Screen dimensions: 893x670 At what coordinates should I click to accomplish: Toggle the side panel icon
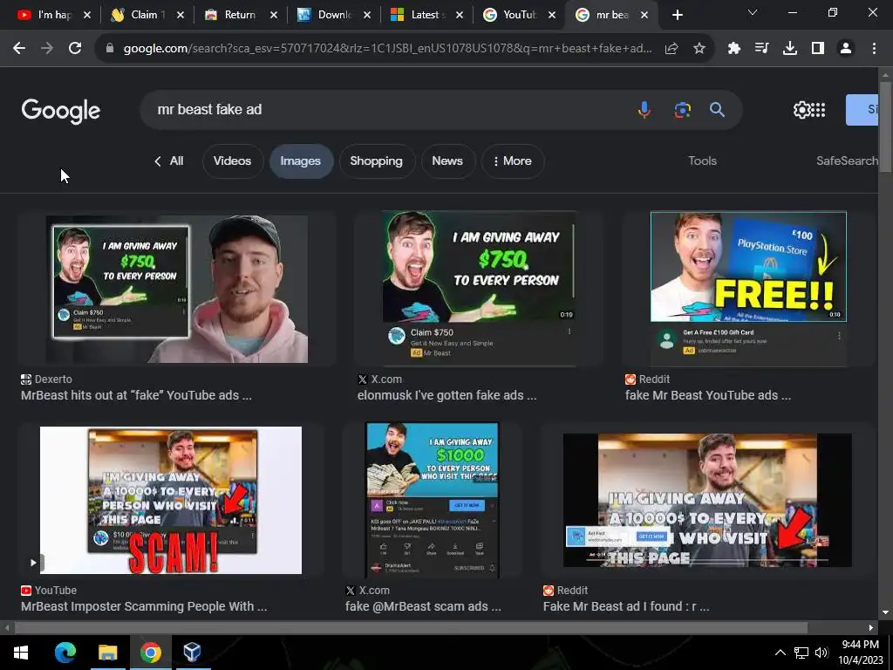pyautogui.click(x=818, y=49)
